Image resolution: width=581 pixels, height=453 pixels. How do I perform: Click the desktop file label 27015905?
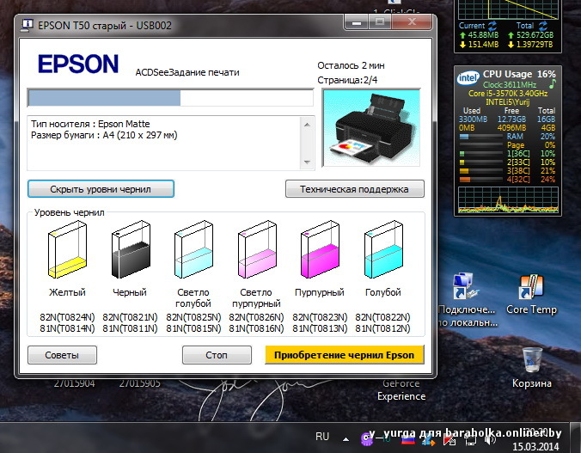[x=140, y=383]
